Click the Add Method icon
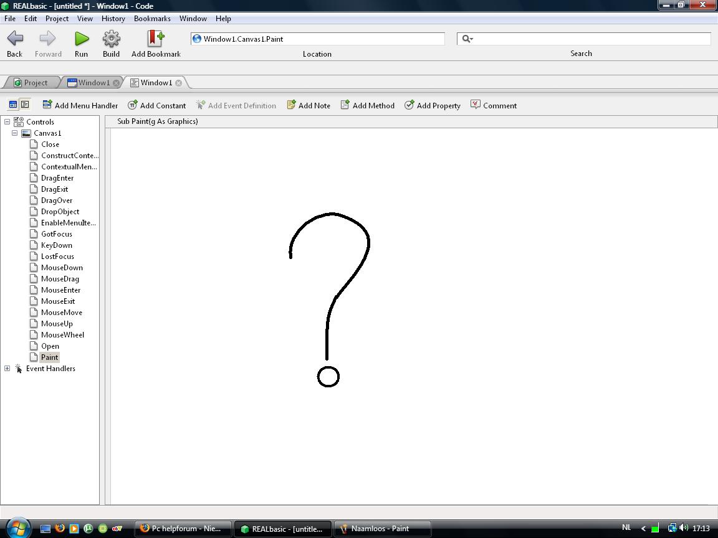 pyautogui.click(x=367, y=105)
